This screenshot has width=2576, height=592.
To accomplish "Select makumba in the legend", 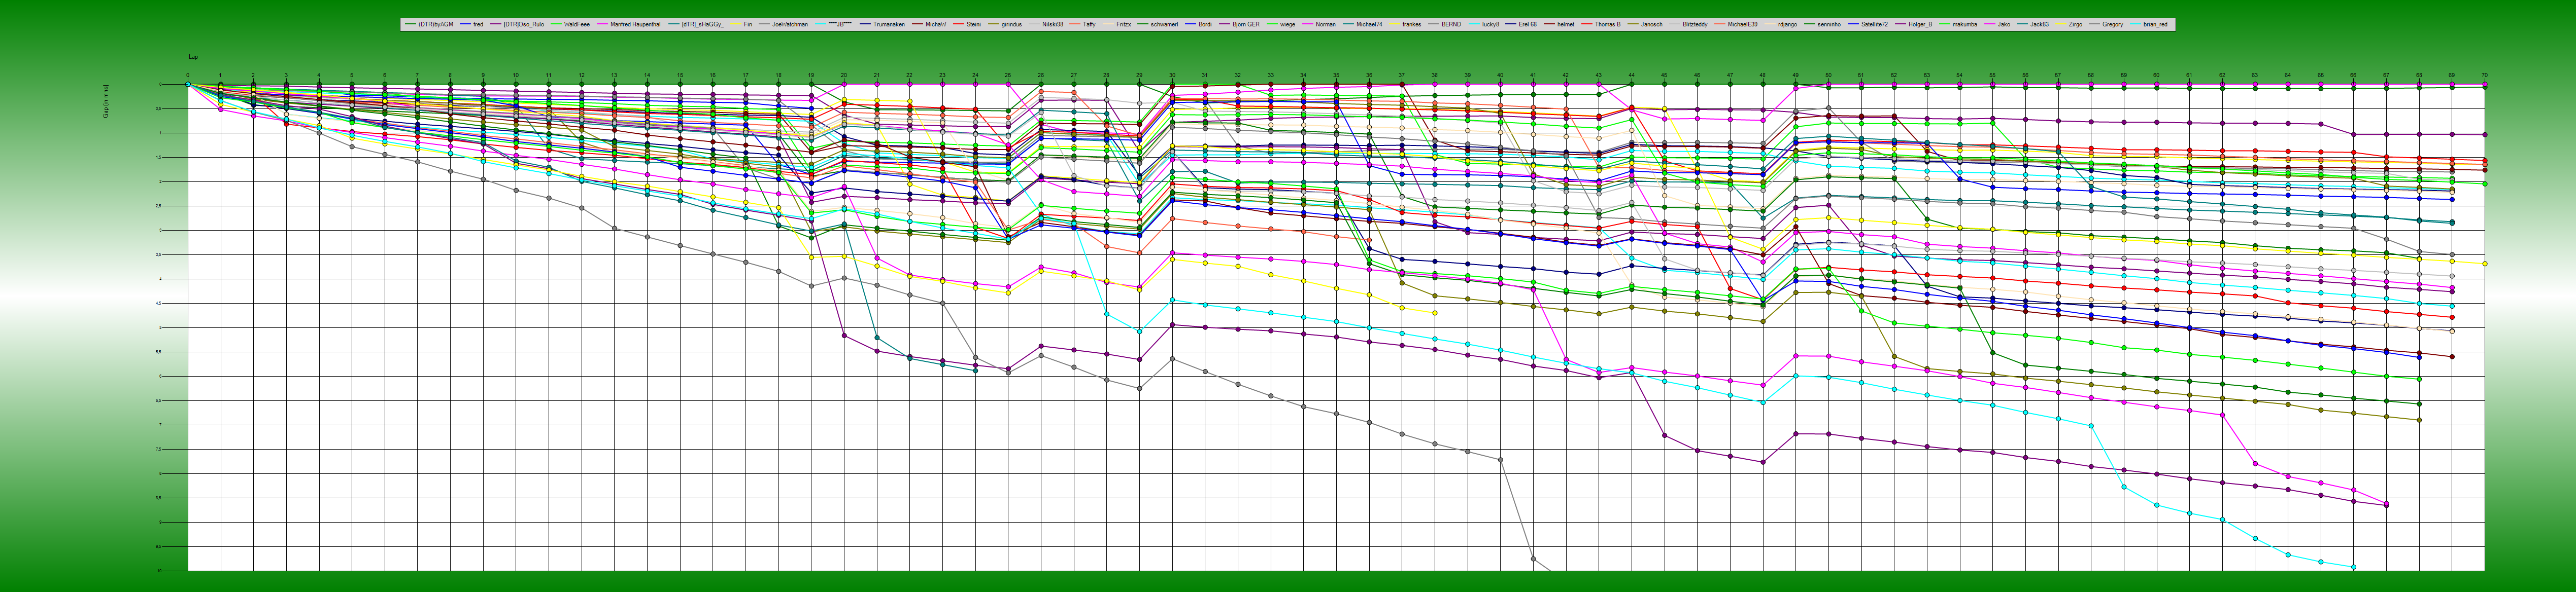I will pos(1965,24).
